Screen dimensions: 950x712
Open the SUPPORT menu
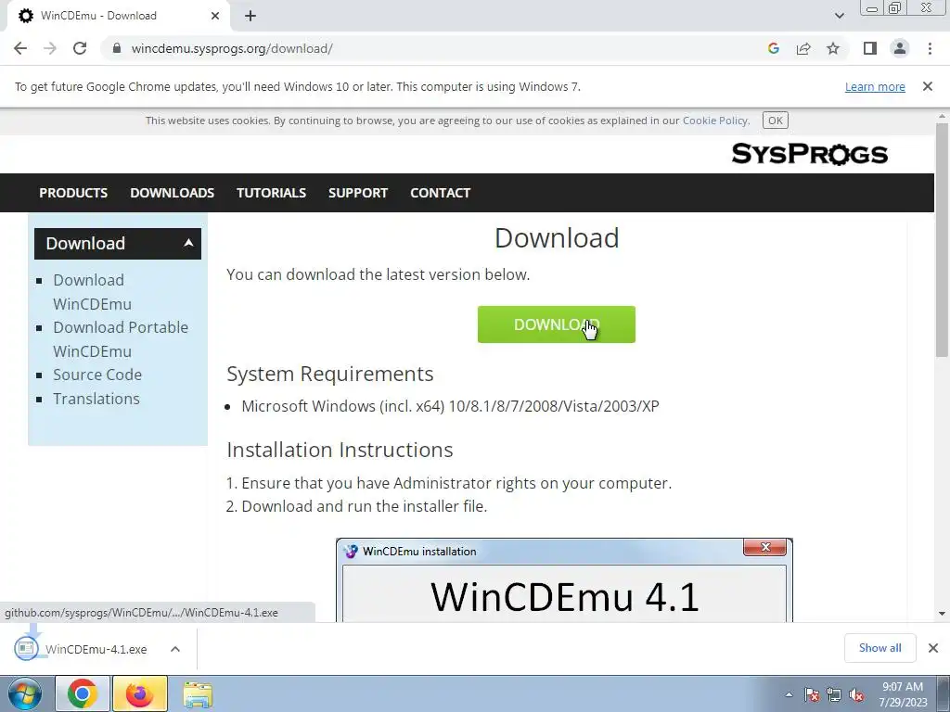[x=358, y=193]
